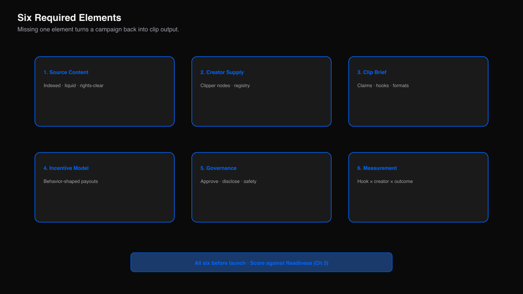The height and width of the screenshot is (294, 523).
Task: Click the '6. Measurement' heading
Action: 377,168
